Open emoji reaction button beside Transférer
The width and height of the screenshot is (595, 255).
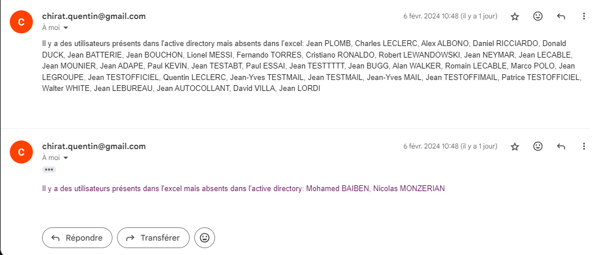[205, 238]
